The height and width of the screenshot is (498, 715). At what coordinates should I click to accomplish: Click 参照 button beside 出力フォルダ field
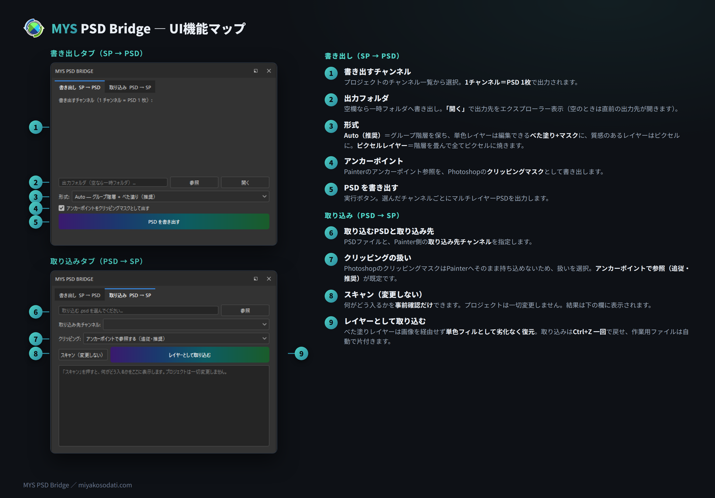tap(194, 183)
